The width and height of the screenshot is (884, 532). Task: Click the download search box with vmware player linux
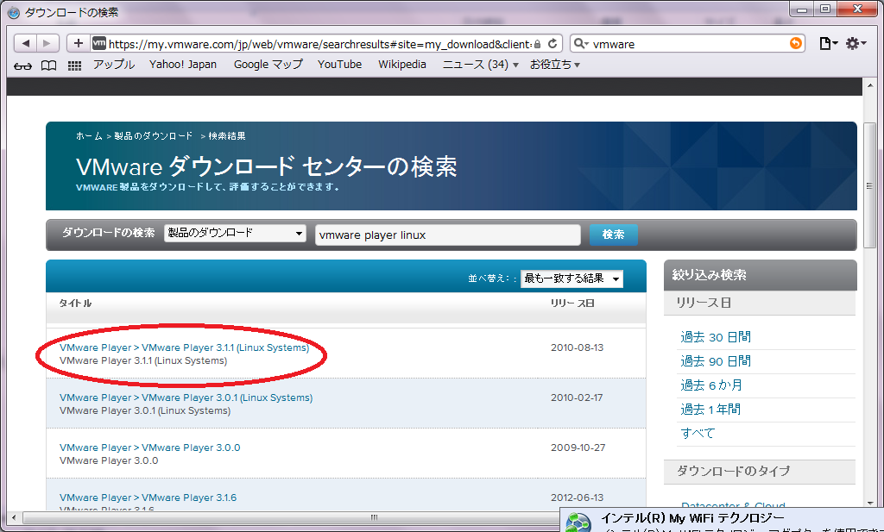coord(448,235)
